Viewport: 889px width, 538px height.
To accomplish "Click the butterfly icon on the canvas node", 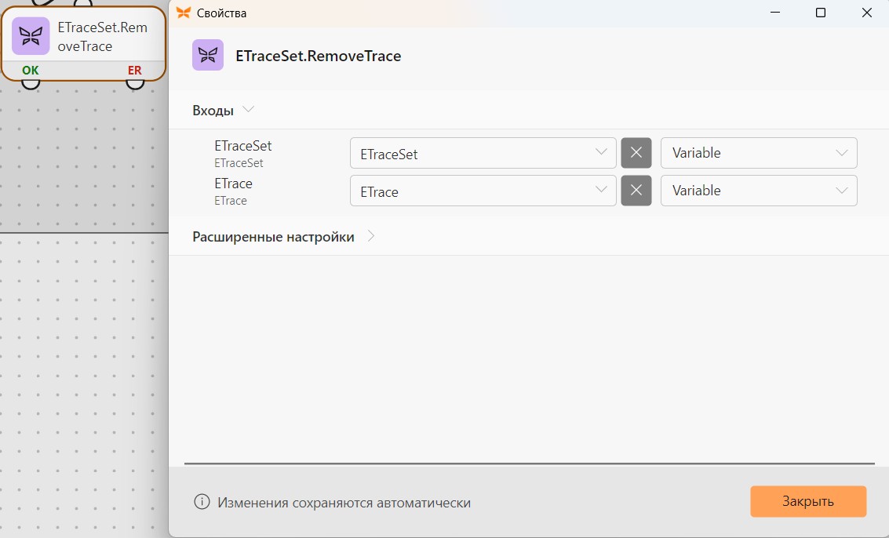I will click(x=31, y=36).
